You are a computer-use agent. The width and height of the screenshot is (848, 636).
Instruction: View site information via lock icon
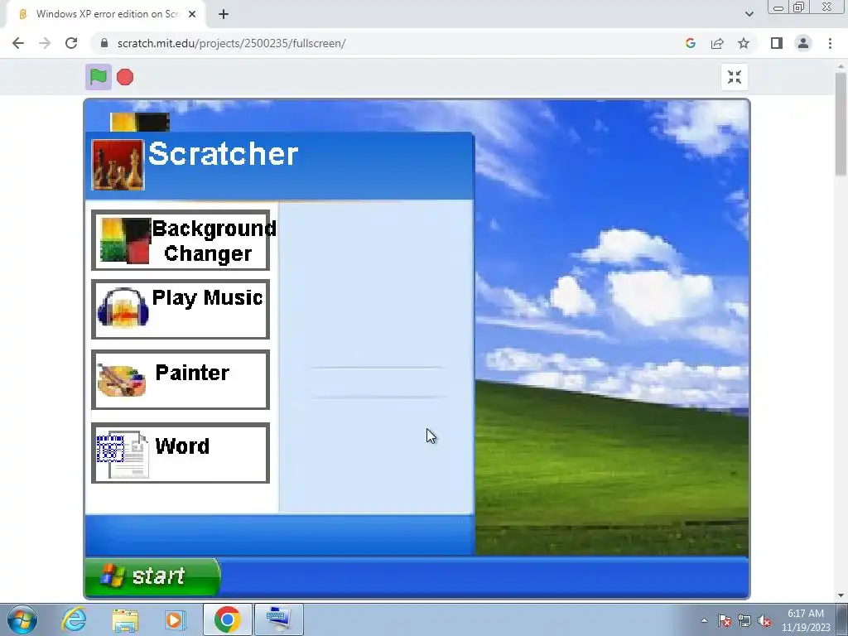tap(104, 43)
